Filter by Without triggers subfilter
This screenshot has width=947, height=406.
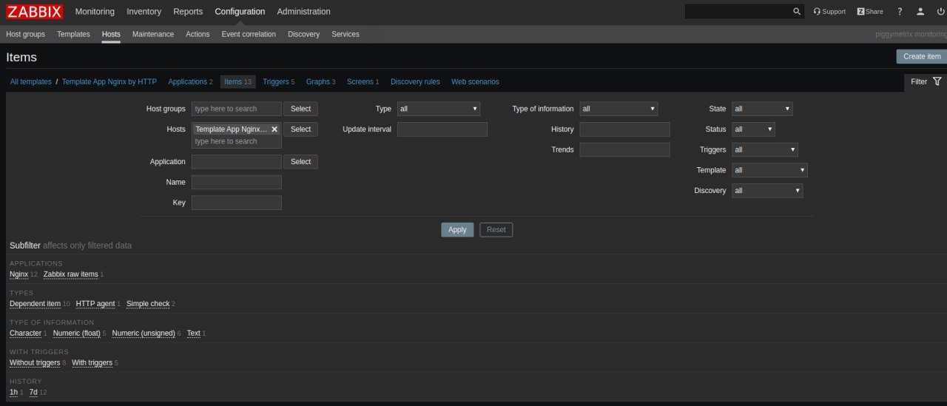coord(35,363)
